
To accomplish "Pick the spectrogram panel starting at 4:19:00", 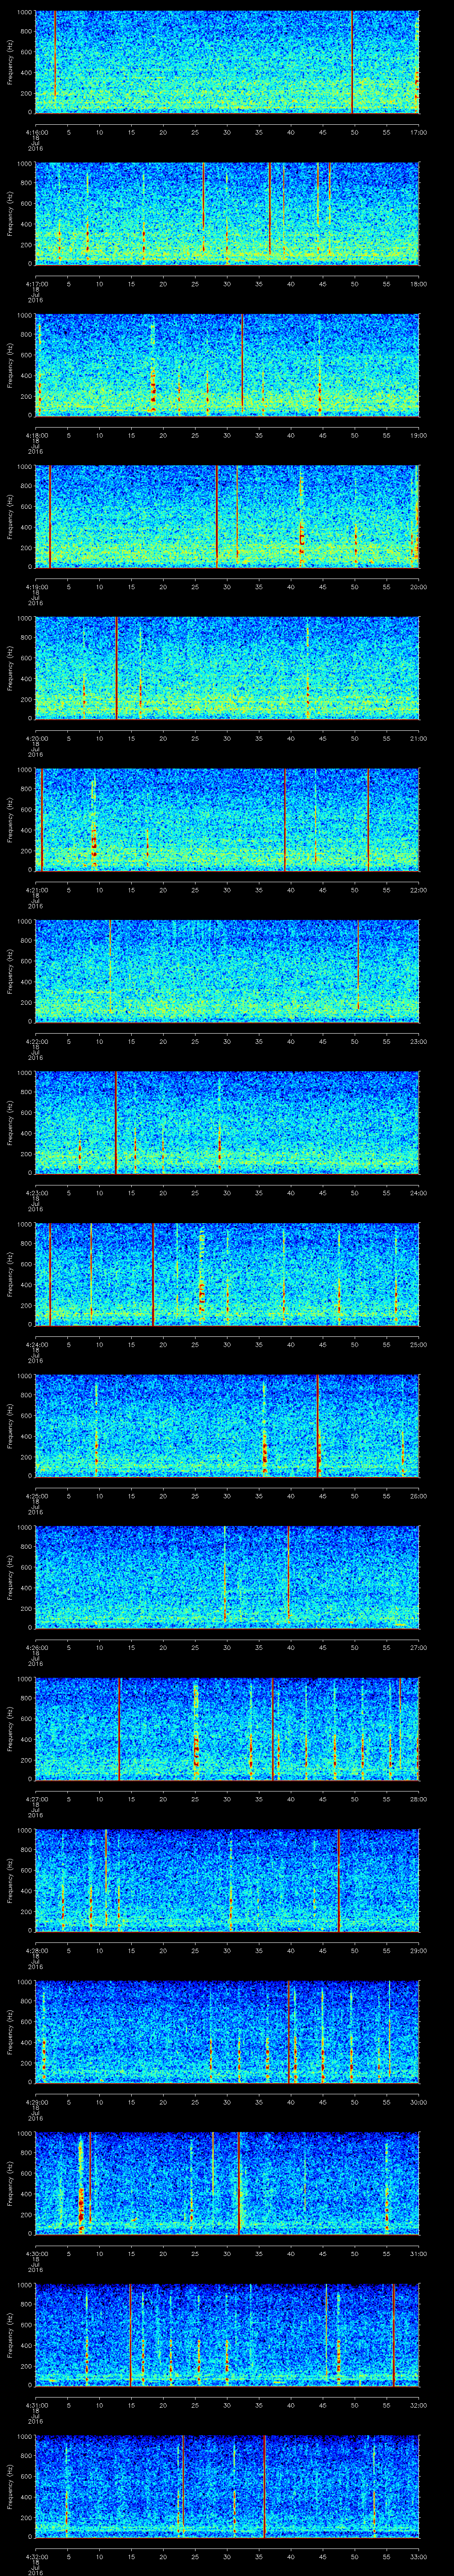I will pyautogui.click(x=227, y=517).
